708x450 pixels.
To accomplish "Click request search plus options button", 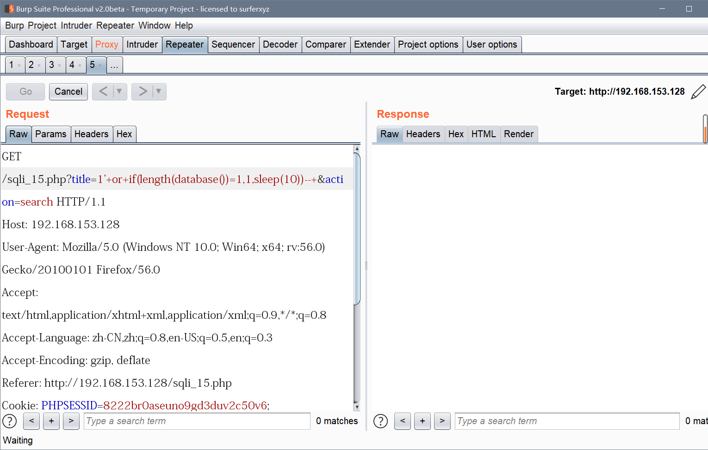I will [x=51, y=421].
